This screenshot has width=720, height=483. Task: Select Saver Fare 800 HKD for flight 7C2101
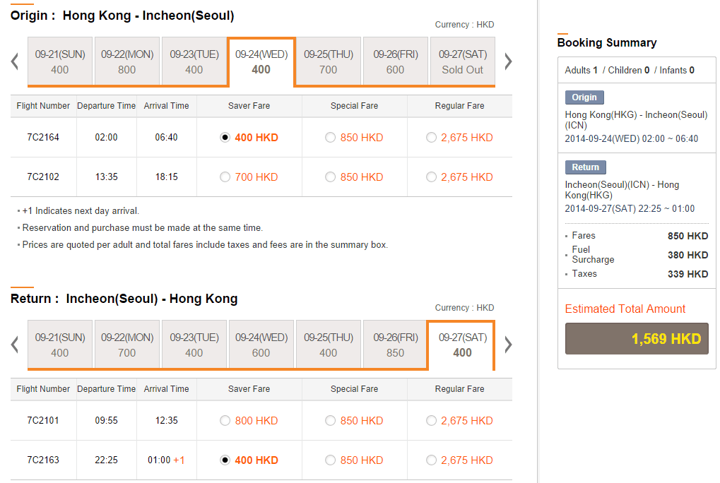tap(225, 421)
